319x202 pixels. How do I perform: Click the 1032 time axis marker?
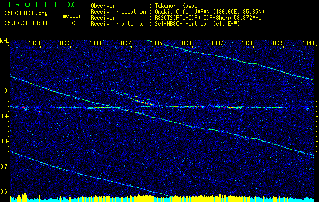65,43
